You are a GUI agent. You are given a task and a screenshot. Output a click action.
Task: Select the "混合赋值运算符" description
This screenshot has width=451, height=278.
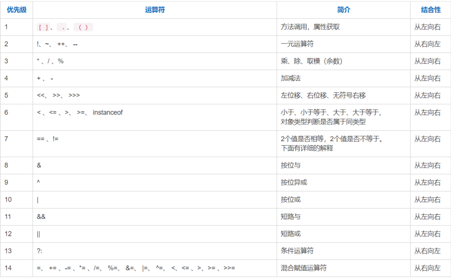coord(304,268)
